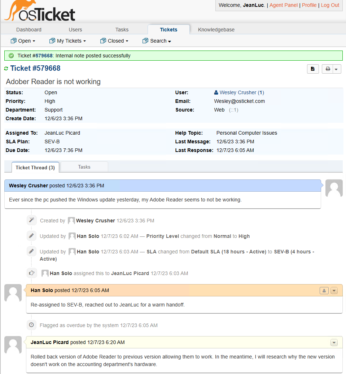Click the My Tickets queue icon
Viewport: 346px width, 374px height.
coord(52,41)
